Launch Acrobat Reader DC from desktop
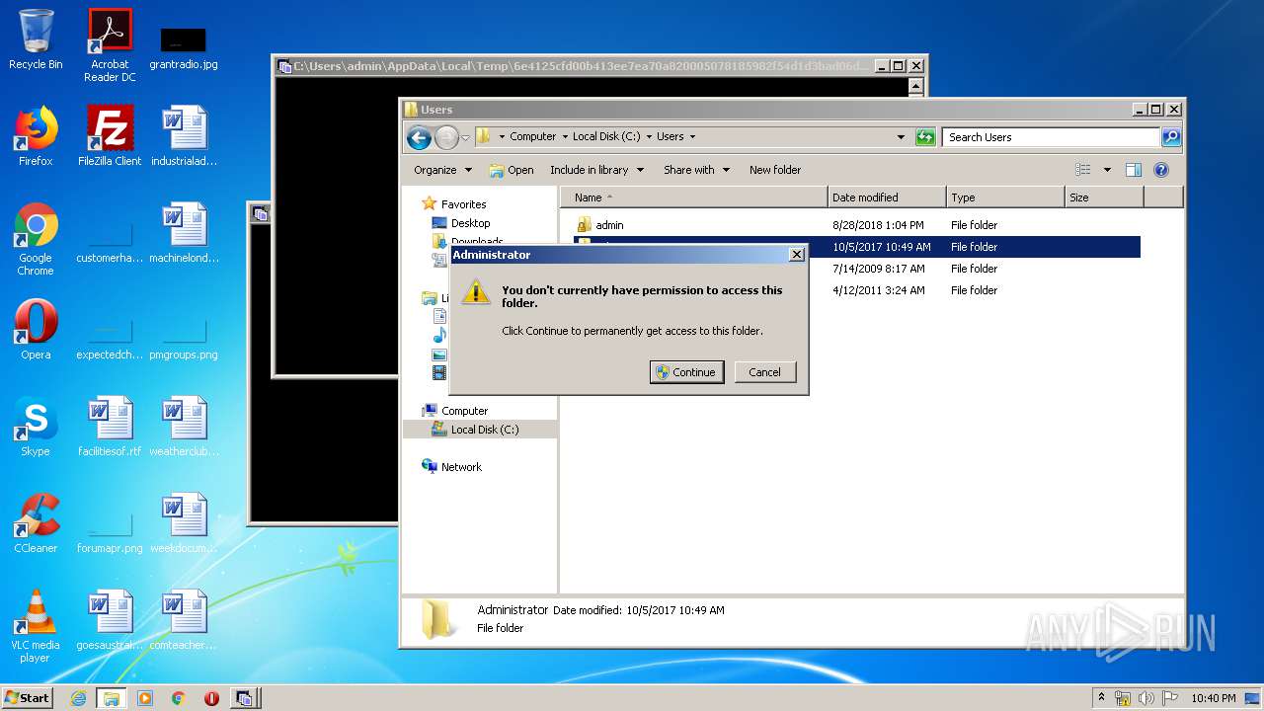 110,44
